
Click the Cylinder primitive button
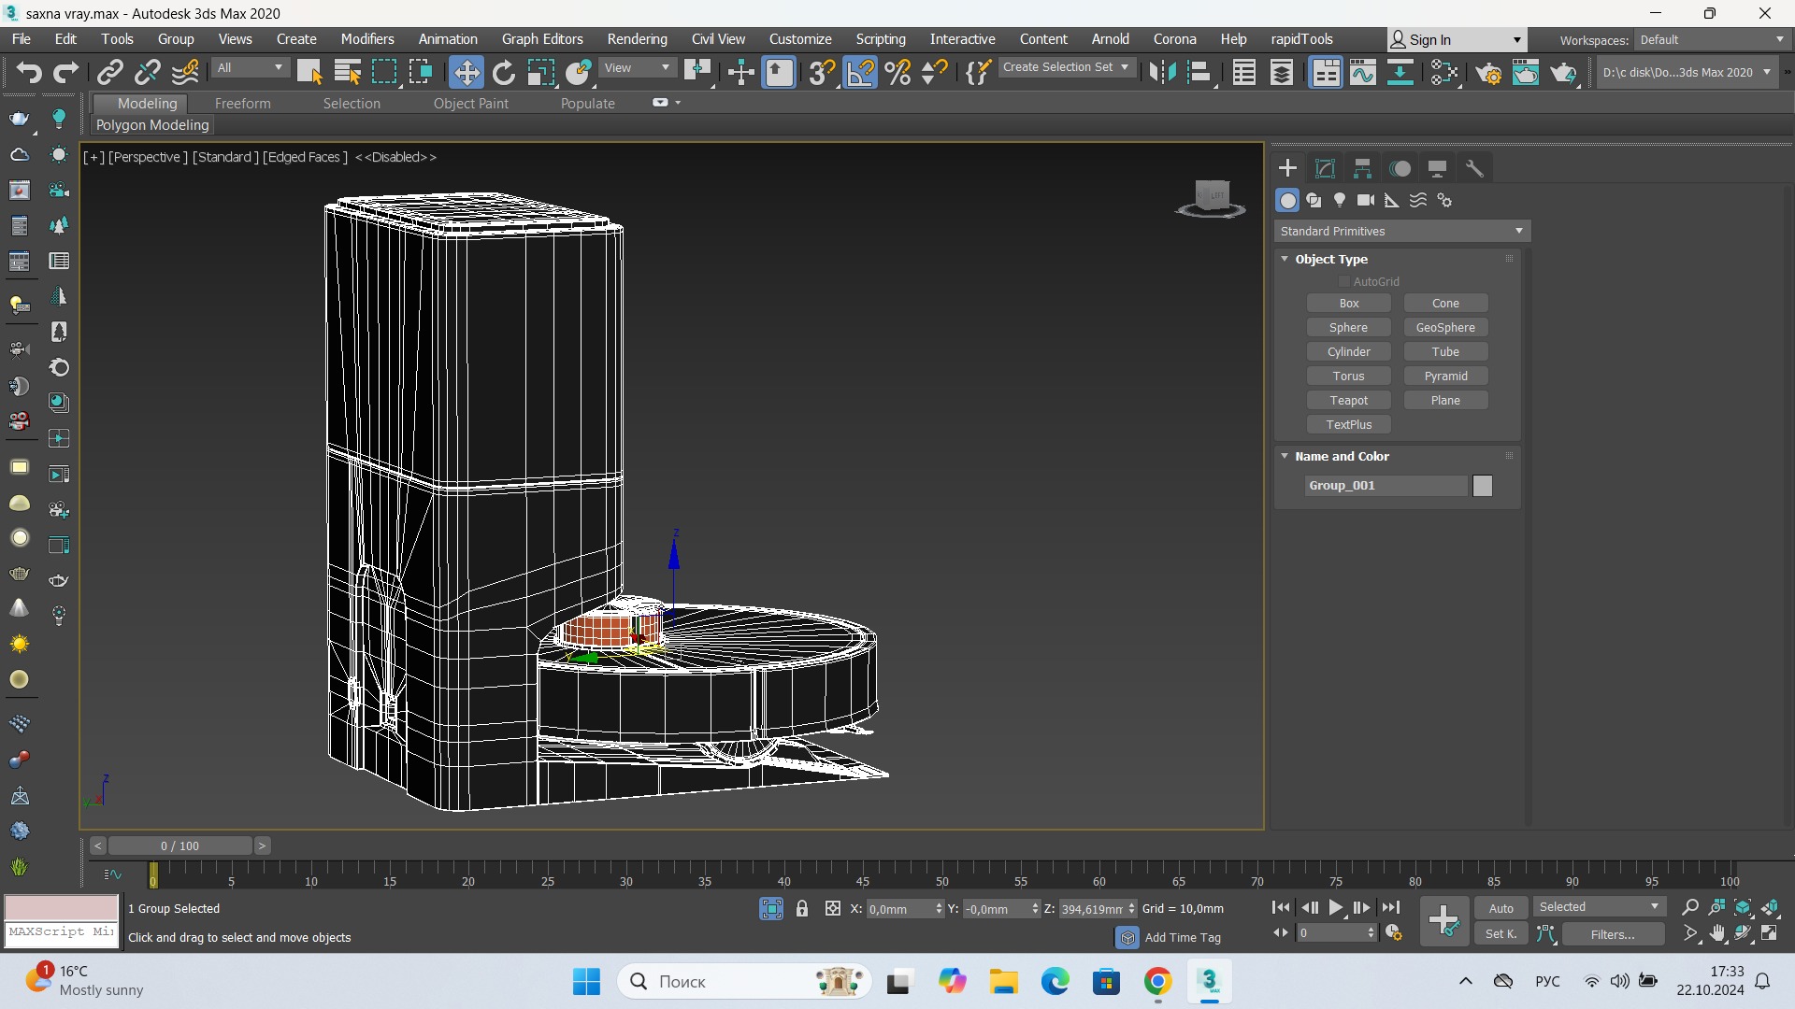pos(1348,351)
